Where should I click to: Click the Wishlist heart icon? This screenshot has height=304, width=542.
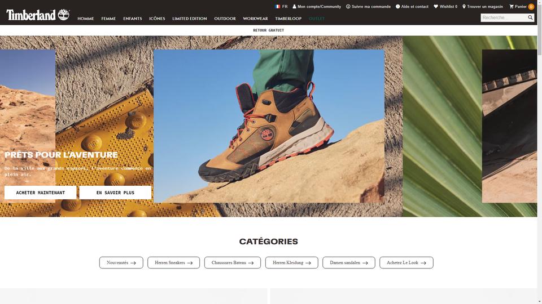435,7
